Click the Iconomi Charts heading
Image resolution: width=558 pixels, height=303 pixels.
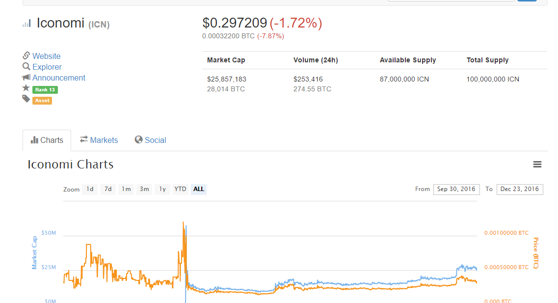pyautogui.click(x=71, y=164)
